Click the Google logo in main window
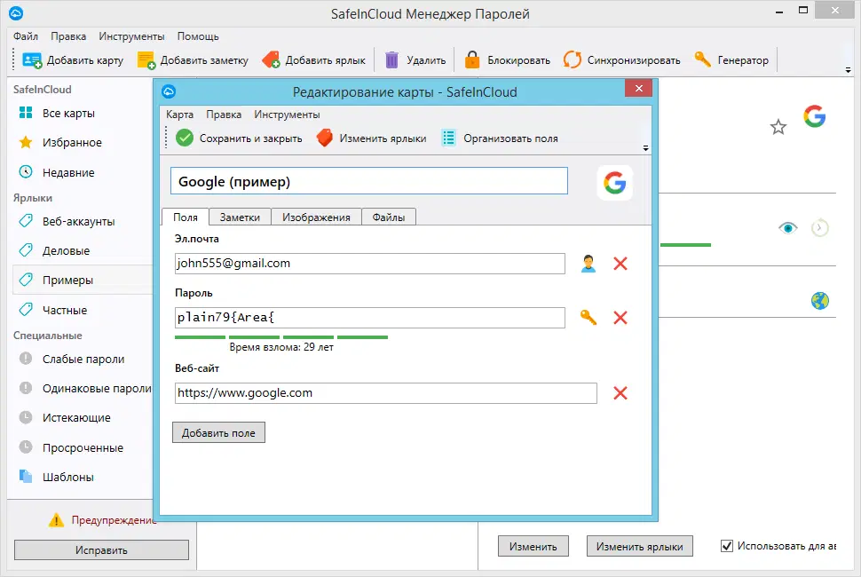Screen dimensions: 861x577 814,116
